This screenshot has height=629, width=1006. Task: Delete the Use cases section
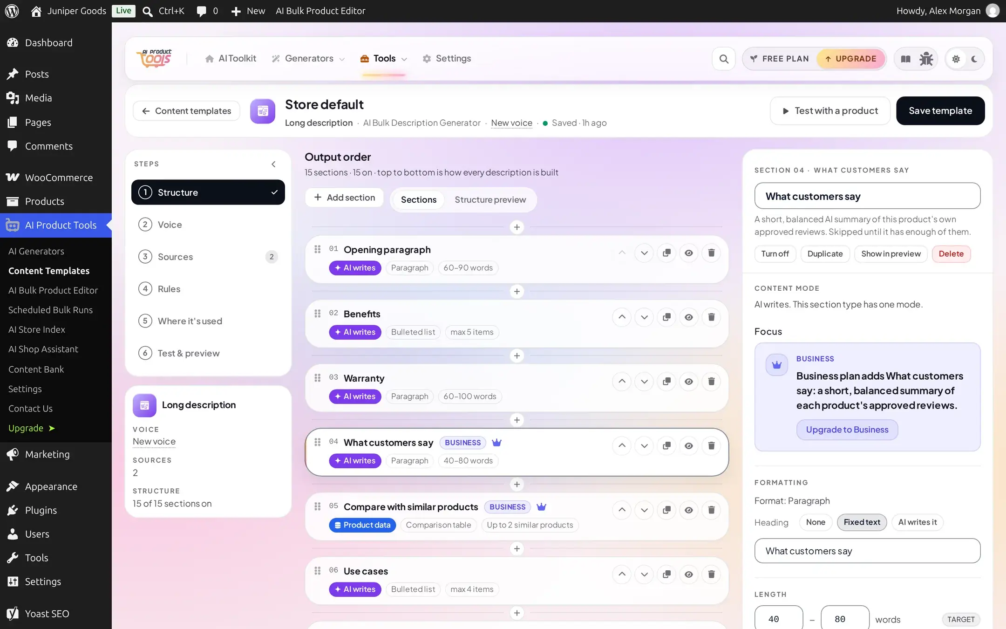tap(711, 574)
